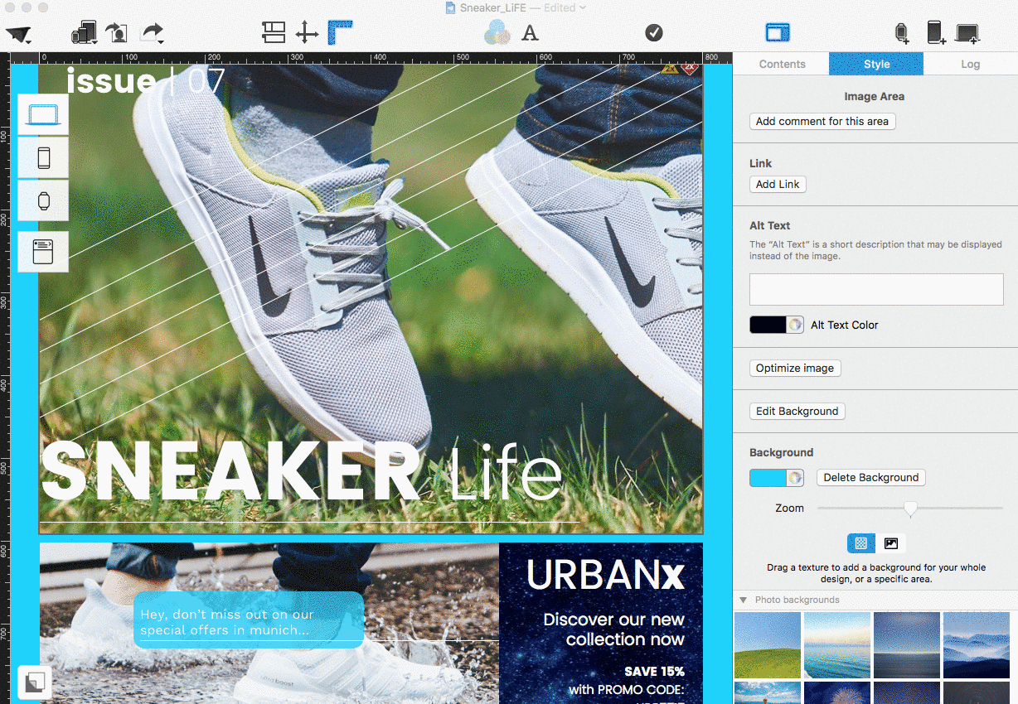Select Discover our new collection now text

click(x=613, y=629)
